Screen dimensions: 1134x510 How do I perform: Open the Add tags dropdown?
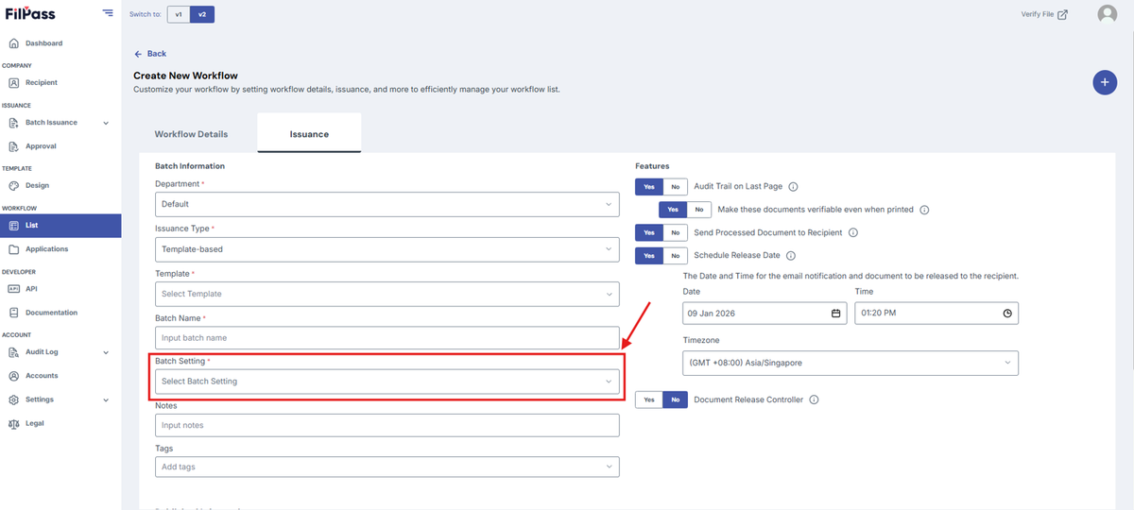click(387, 467)
